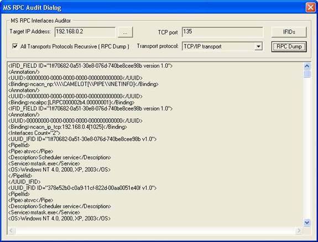Click the ncacn_ip_tcp 192.168.0.4 binding line
Image resolution: width=318 pixels, height=242 pixels.
(67, 127)
